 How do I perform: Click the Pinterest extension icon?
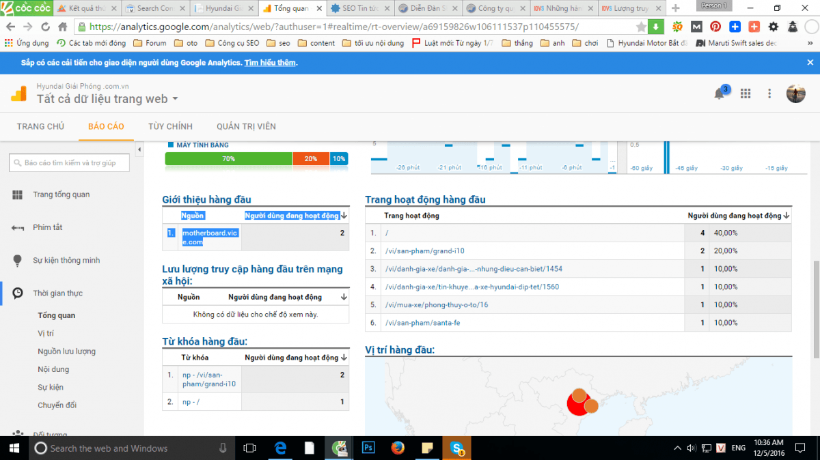(715, 27)
